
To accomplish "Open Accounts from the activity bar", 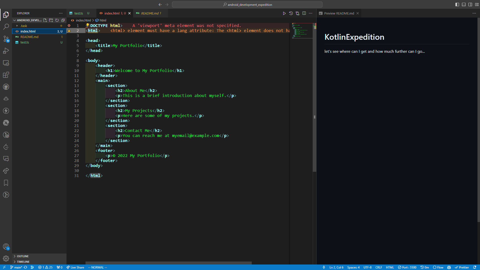I will pyautogui.click(x=6, y=246).
